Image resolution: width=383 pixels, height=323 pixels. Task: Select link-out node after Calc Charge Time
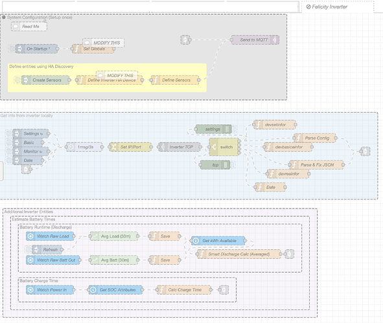[x=224, y=290]
